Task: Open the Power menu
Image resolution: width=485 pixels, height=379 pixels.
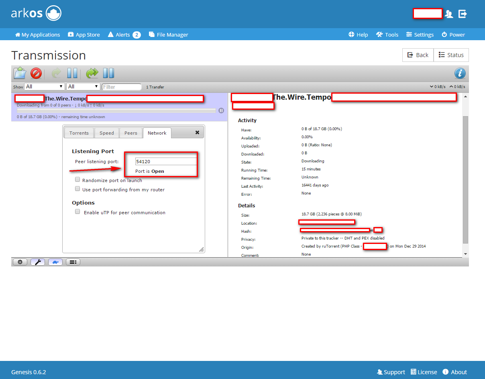Action: point(453,35)
